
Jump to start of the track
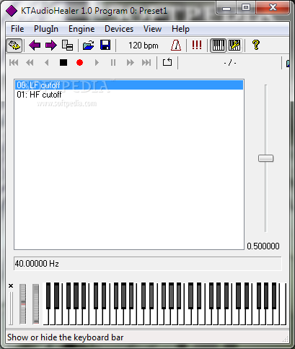[x=14, y=63]
